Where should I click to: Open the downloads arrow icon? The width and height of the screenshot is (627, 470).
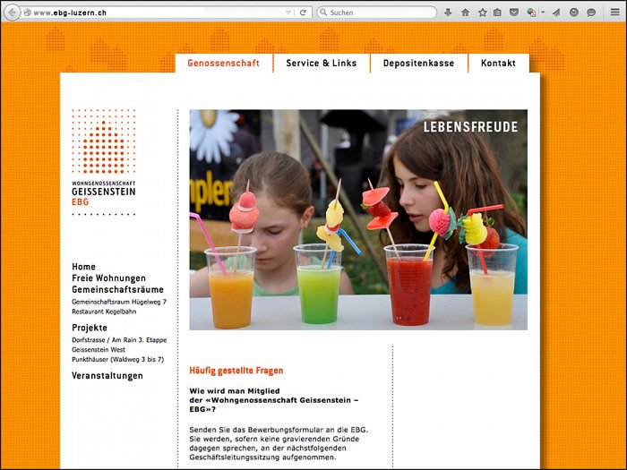point(448,13)
